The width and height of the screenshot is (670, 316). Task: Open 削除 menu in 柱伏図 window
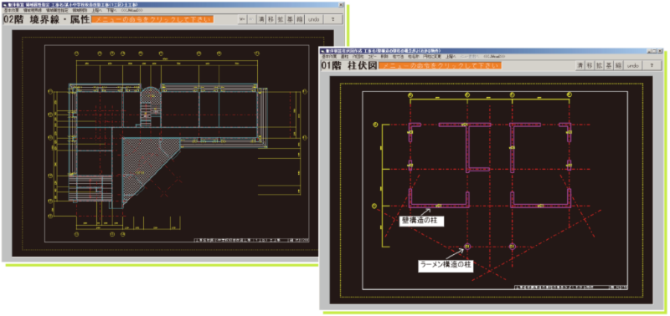(x=385, y=56)
